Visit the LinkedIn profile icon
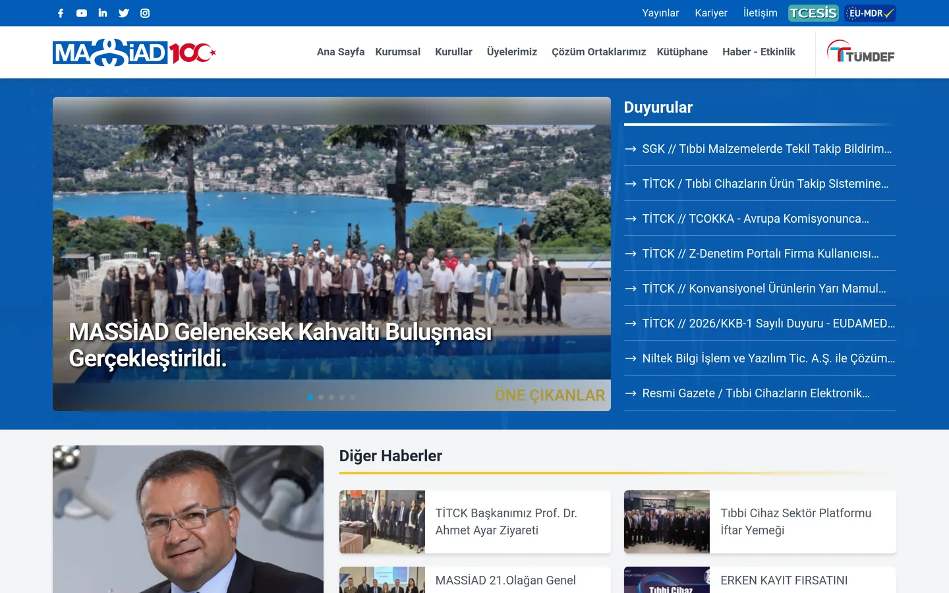 point(103,13)
